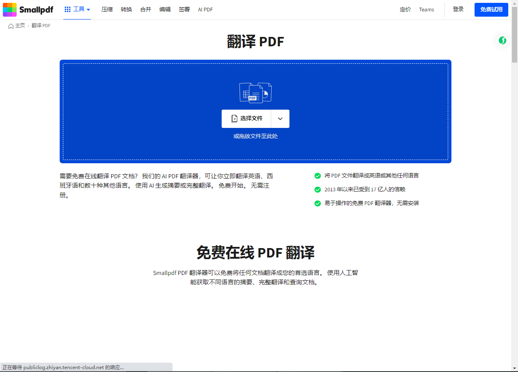
Task: Click the checkmark beside 将 PDF 文件翻译成英语
Action: coord(317,175)
